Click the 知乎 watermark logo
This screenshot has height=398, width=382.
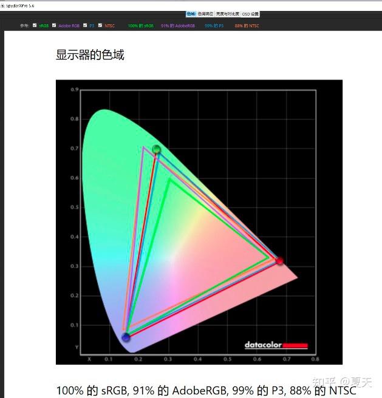coord(322,382)
